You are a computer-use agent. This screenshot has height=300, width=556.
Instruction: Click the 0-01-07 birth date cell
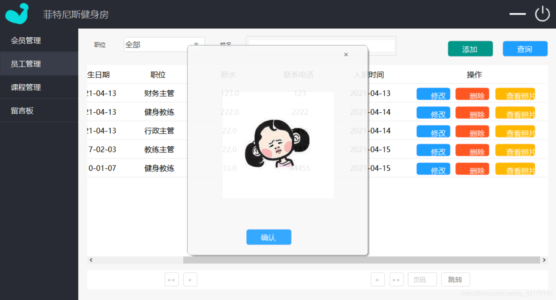point(101,168)
